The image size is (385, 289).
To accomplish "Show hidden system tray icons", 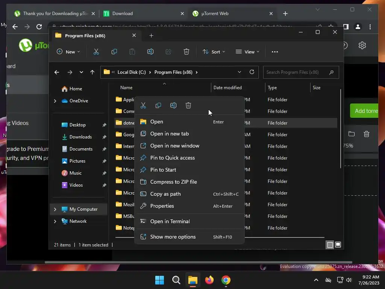I will click(x=316, y=280).
